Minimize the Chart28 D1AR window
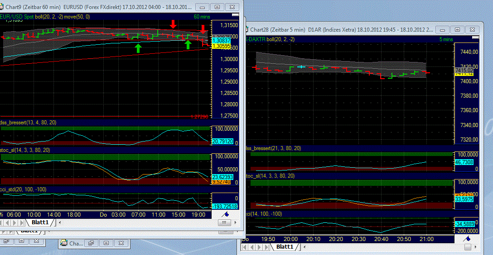The image size is (493, 255). pyautogui.click(x=442, y=30)
